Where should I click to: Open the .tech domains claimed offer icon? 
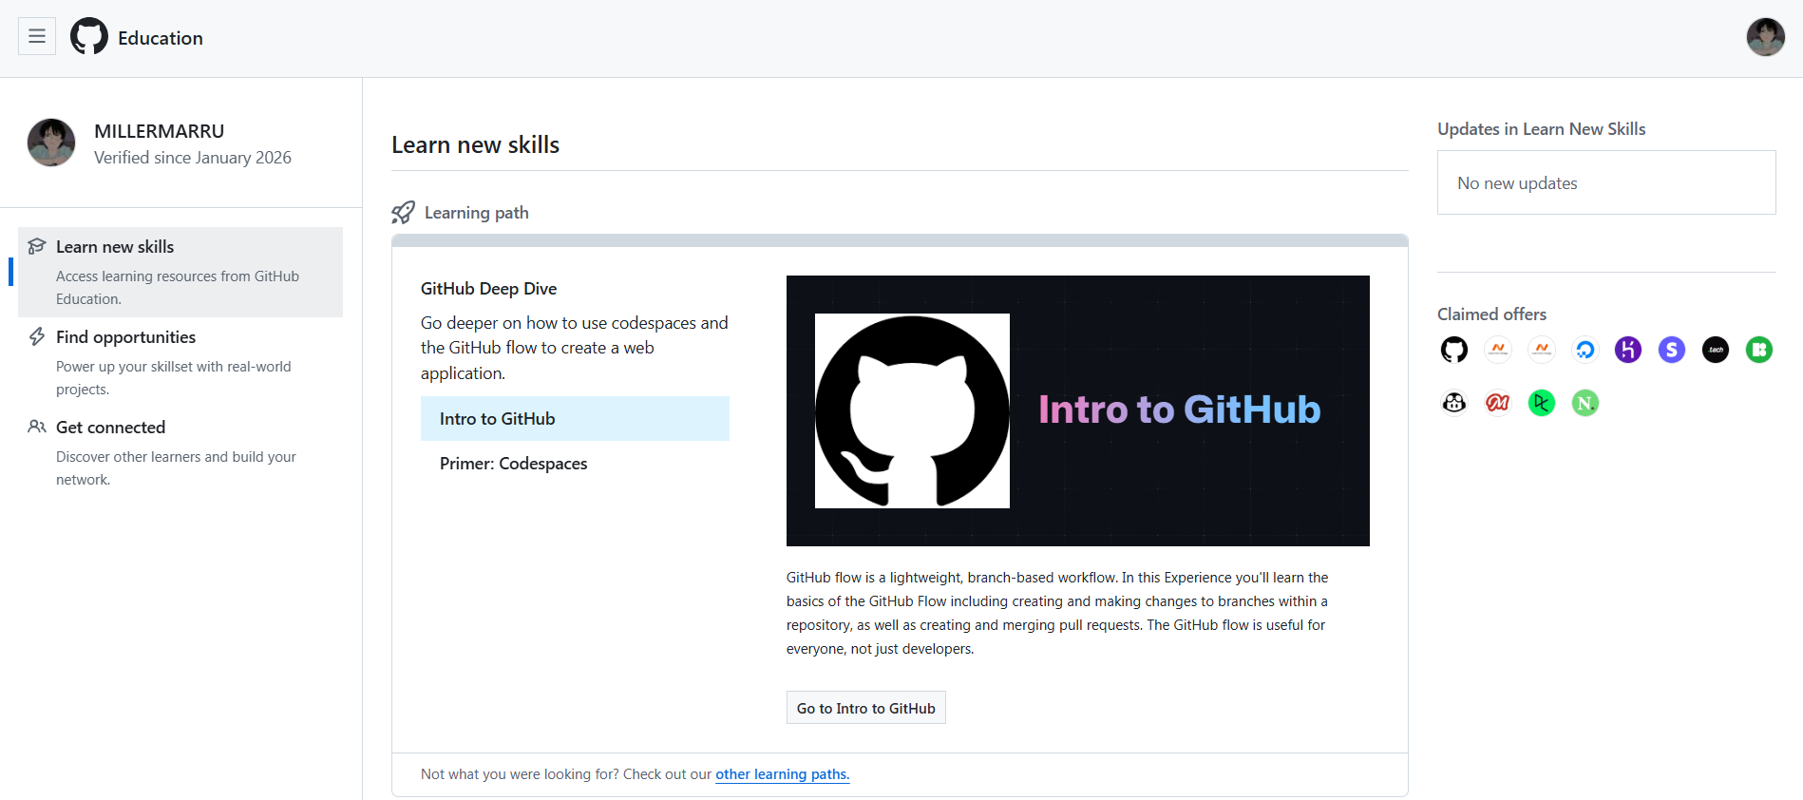pyautogui.click(x=1716, y=350)
